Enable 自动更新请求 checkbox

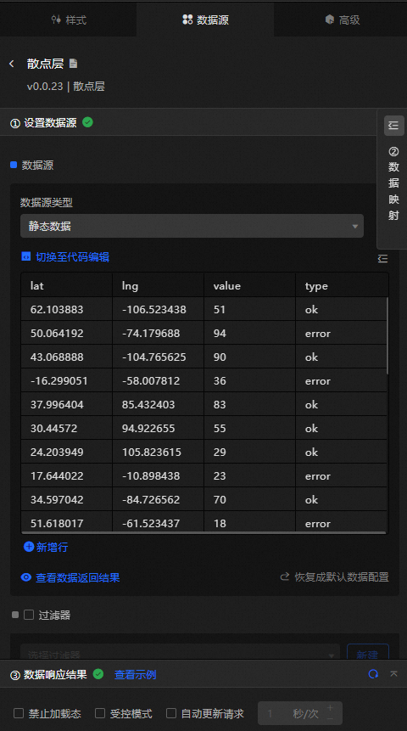[x=171, y=713]
